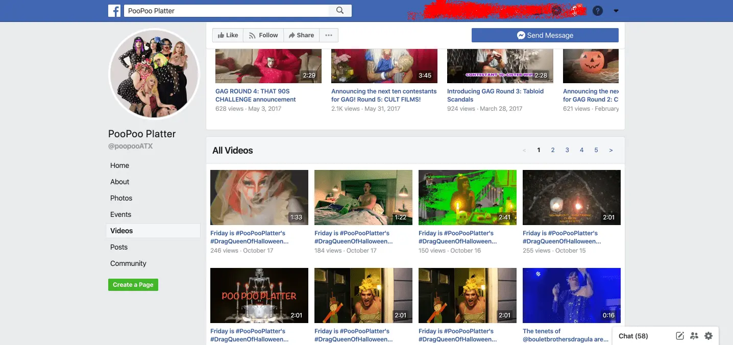The width and height of the screenshot is (733, 345).
Task: Click the search magnifier button
Action: coord(340,11)
